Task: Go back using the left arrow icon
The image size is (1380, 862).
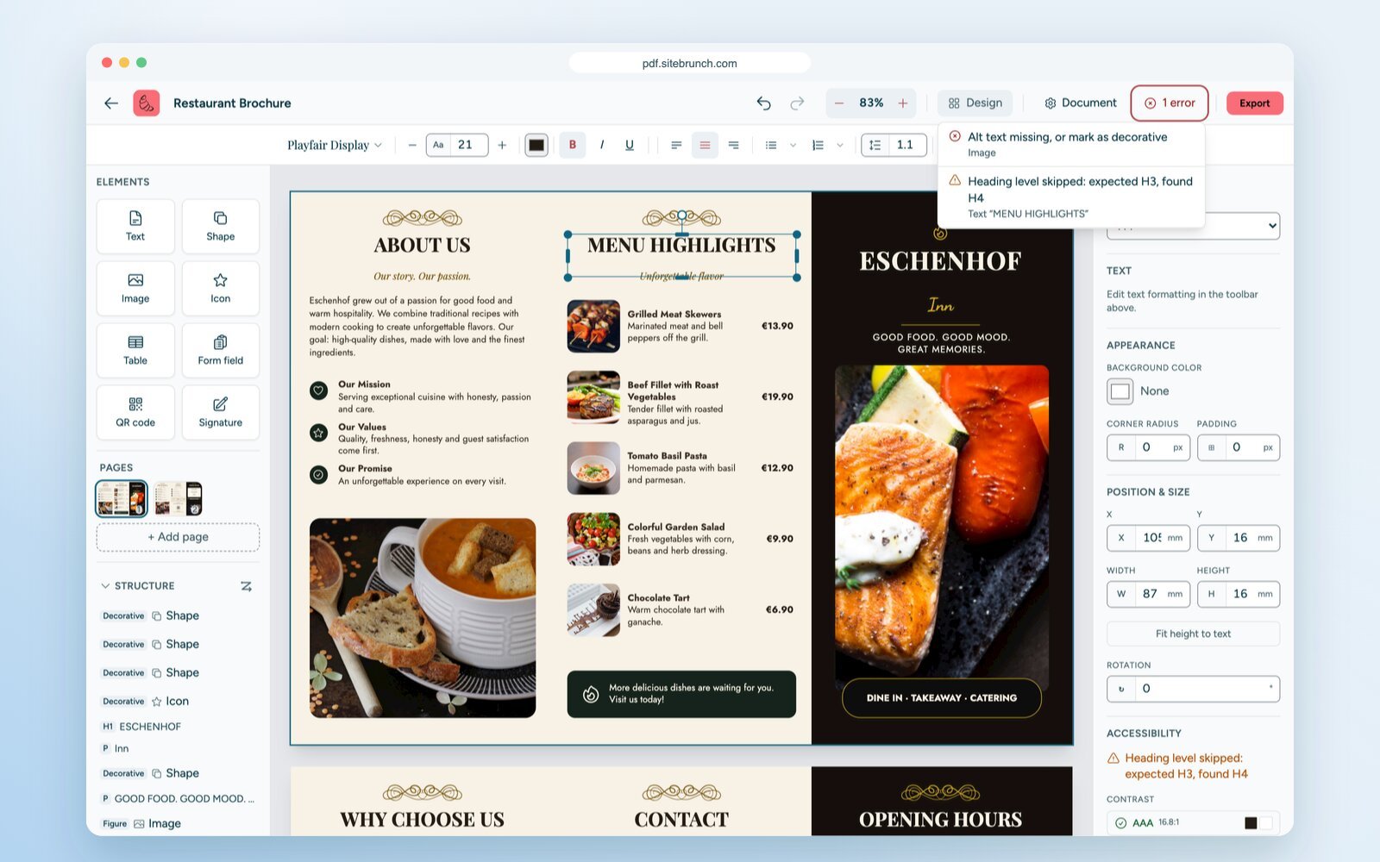Action: tap(111, 103)
